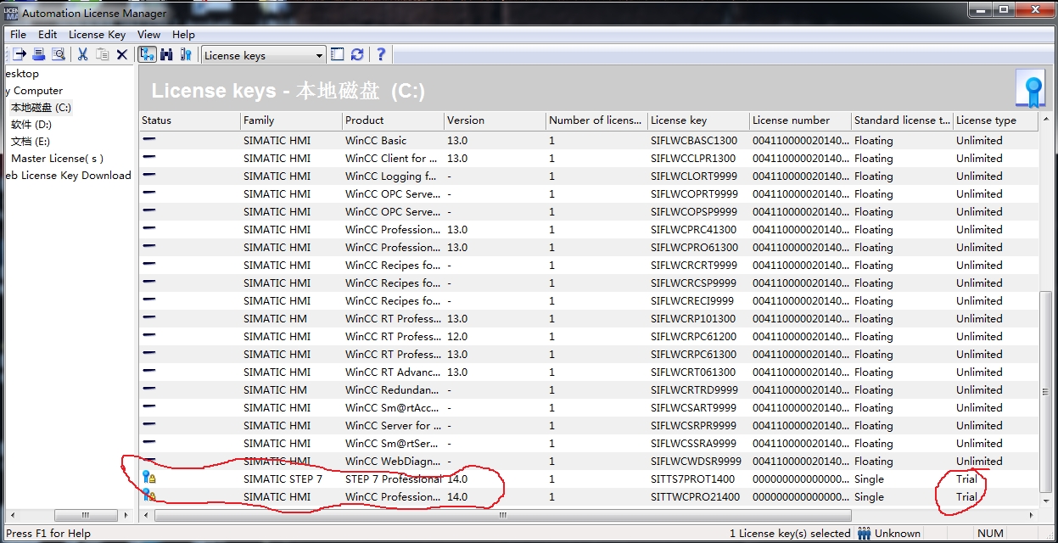This screenshot has height=543, width=1058.
Task: Click the license list scroll-up arrow
Action: click(1046, 120)
